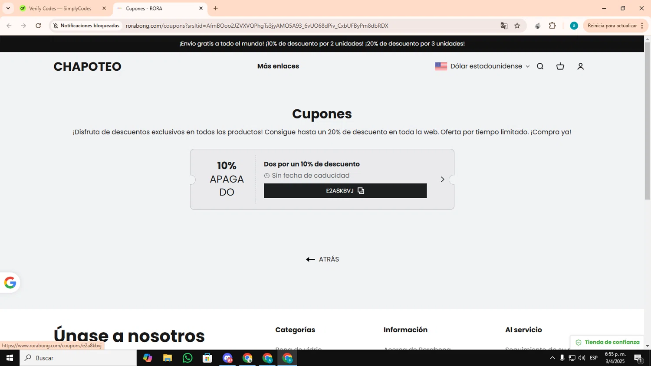Viewport: 651px width, 366px height.
Task: Click the Cupones page heading
Action: [x=322, y=114]
